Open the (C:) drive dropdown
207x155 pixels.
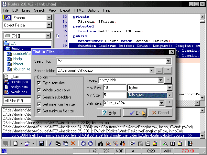click(x=48, y=36)
